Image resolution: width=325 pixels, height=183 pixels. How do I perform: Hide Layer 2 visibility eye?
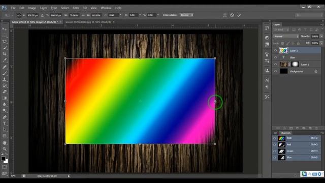275,50
